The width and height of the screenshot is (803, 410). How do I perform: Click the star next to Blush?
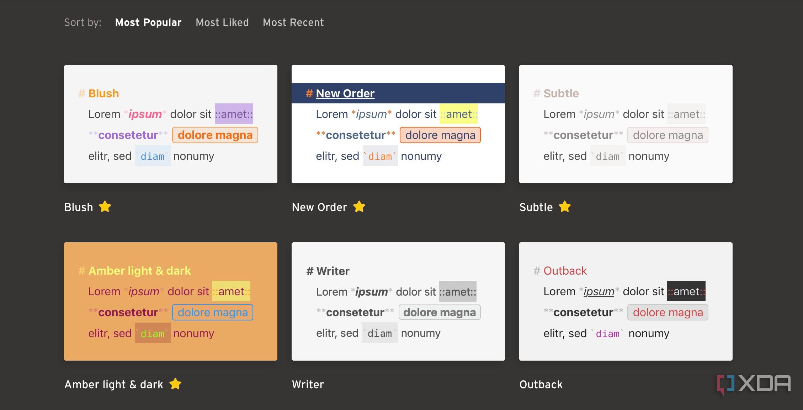click(x=105, y=206)
